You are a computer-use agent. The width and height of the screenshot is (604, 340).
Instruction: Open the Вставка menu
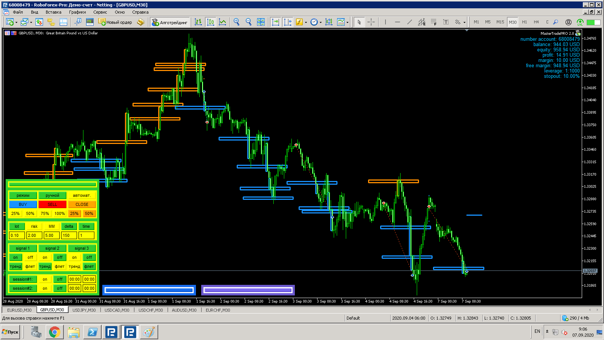[54, 12]
